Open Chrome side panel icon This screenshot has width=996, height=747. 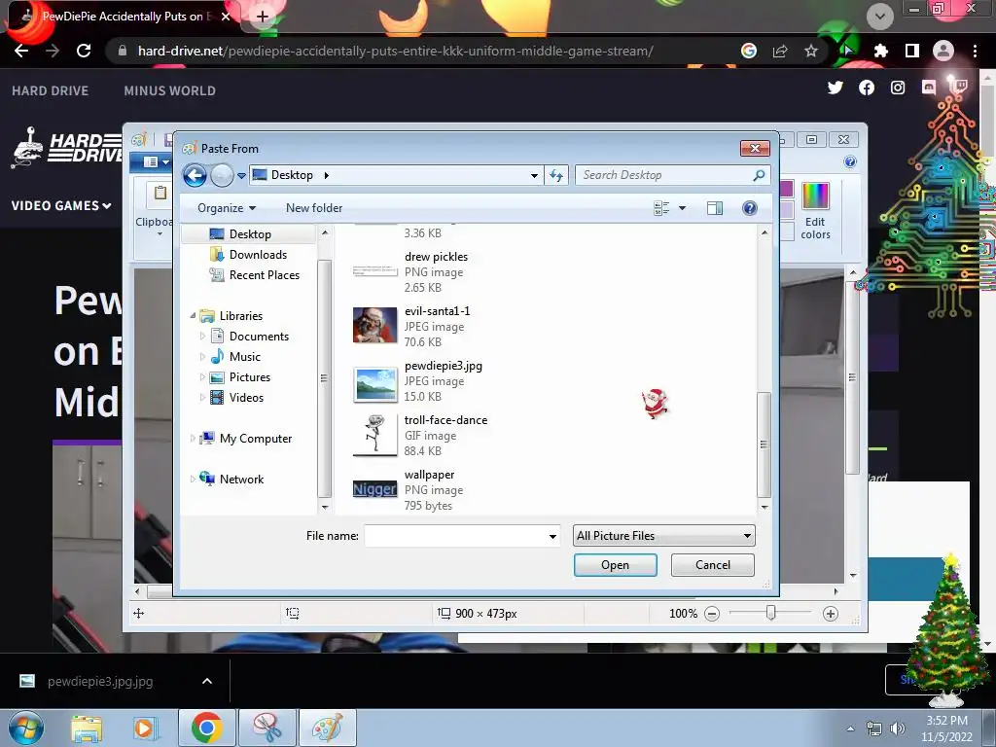(x=912, y=51)
